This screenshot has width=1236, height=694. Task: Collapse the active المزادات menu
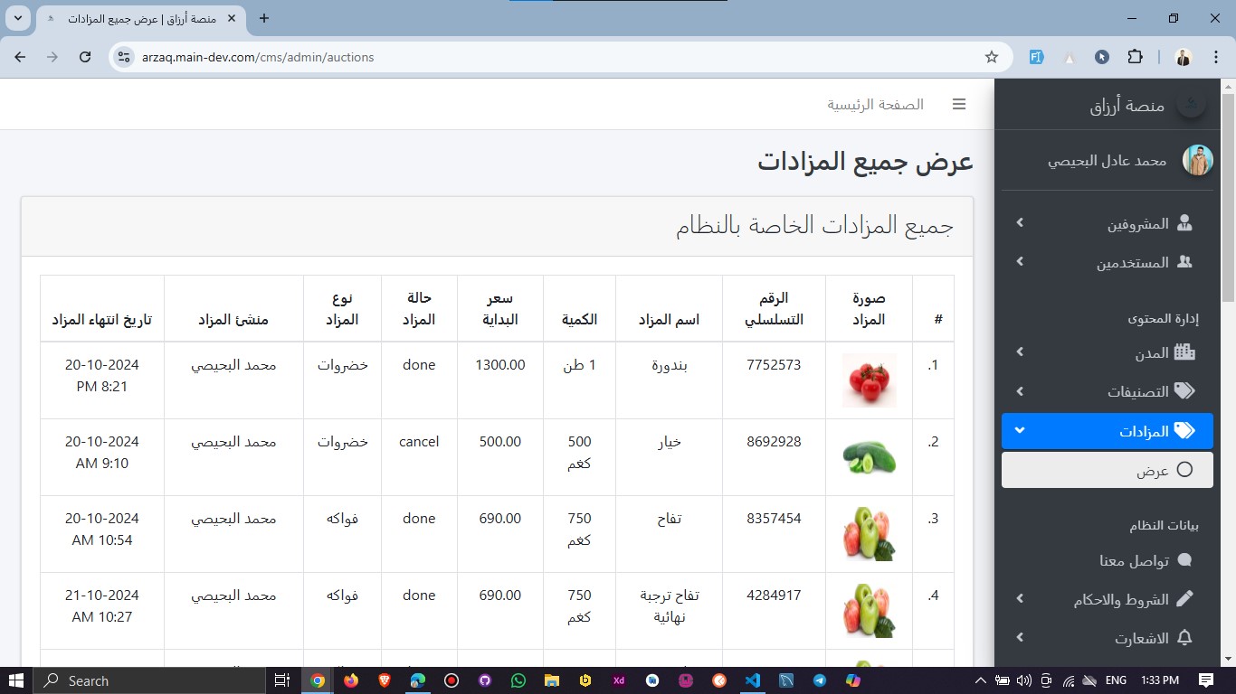point(1020,431)
